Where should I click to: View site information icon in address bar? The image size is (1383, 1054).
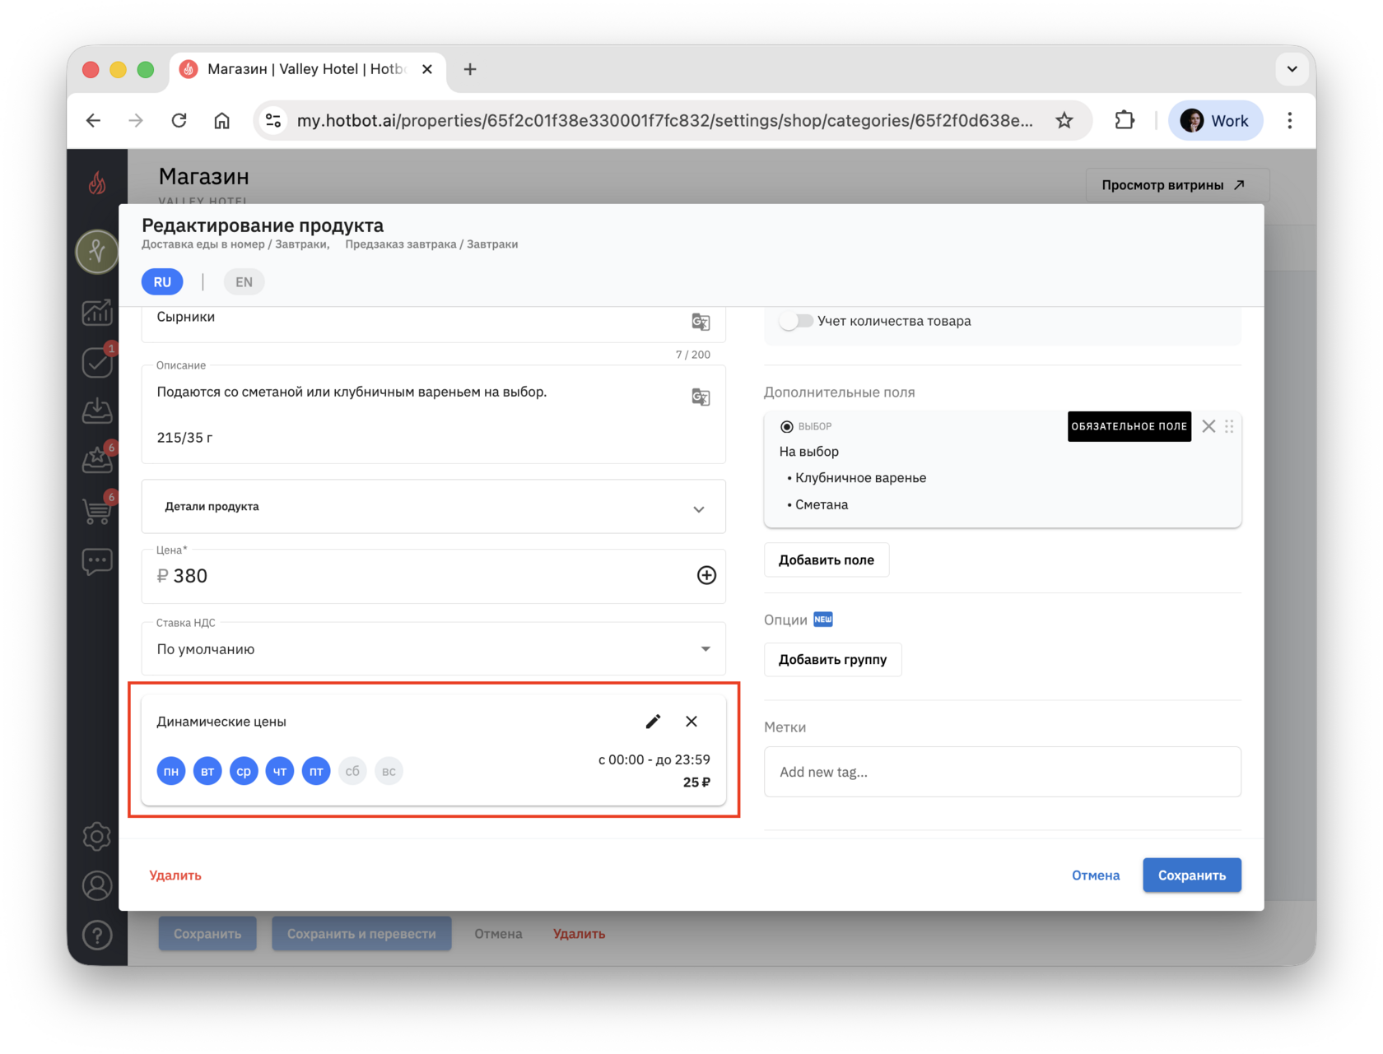tap(273, 121)
